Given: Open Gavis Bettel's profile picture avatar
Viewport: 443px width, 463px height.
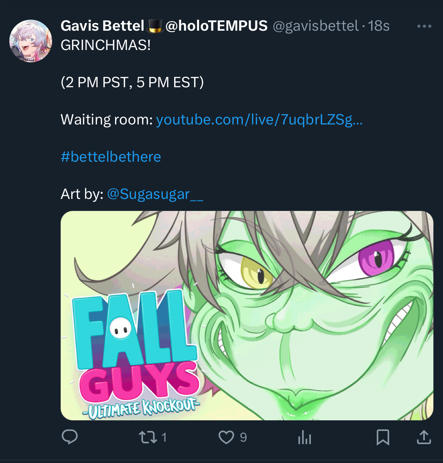Looking at the screenshot, I should pos(31,41).
